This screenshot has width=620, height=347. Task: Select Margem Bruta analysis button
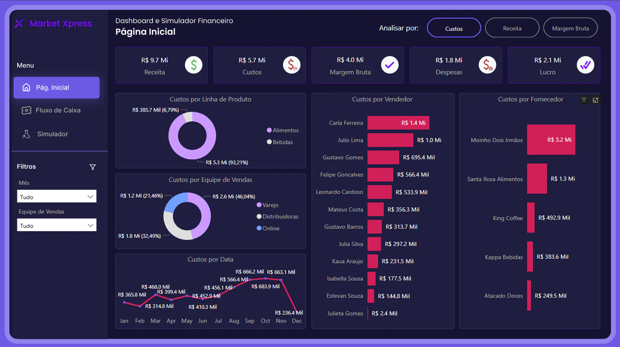point(571,28)
